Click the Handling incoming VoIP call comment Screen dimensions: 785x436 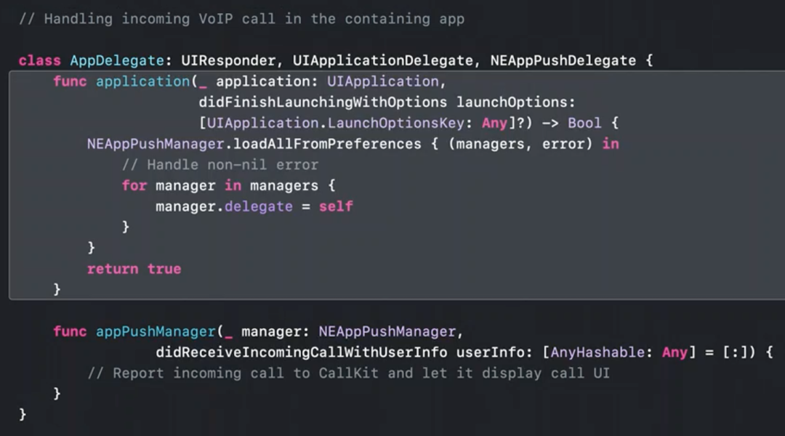pyautogui.click(x=241, y=19)
